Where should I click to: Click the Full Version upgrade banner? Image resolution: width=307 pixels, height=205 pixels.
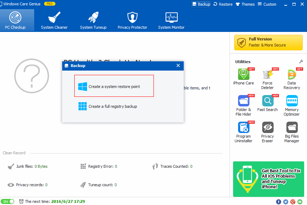point(268,43)
